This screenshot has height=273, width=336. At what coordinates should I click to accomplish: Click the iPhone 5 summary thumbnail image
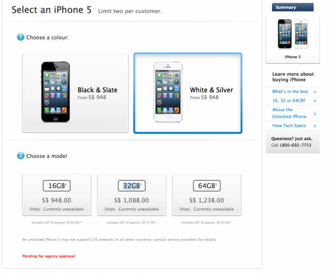click(x=293, y=34)
